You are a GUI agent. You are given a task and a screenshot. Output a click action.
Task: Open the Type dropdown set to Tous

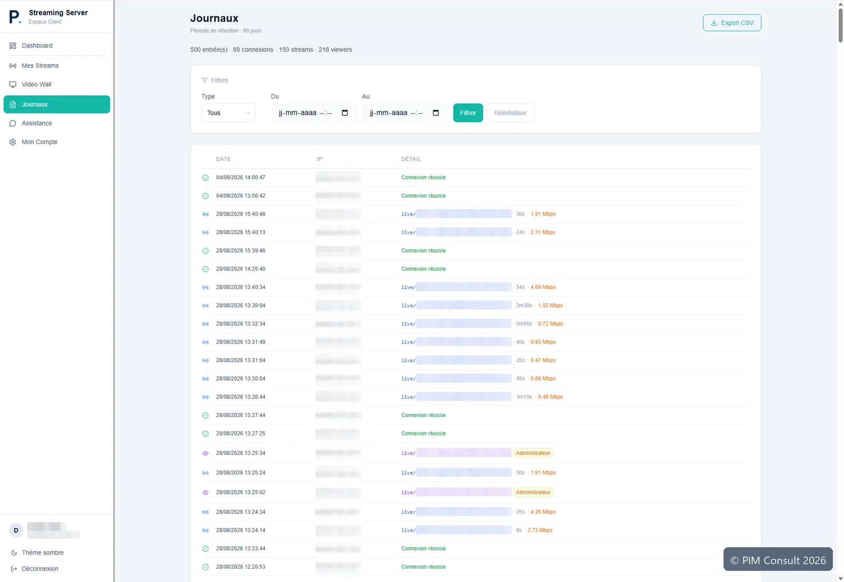point(228,113)
